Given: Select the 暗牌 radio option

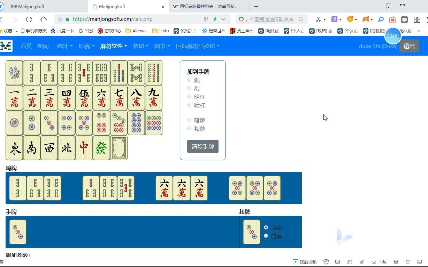Looking at the screenshot, I should (x=189, y=120).
